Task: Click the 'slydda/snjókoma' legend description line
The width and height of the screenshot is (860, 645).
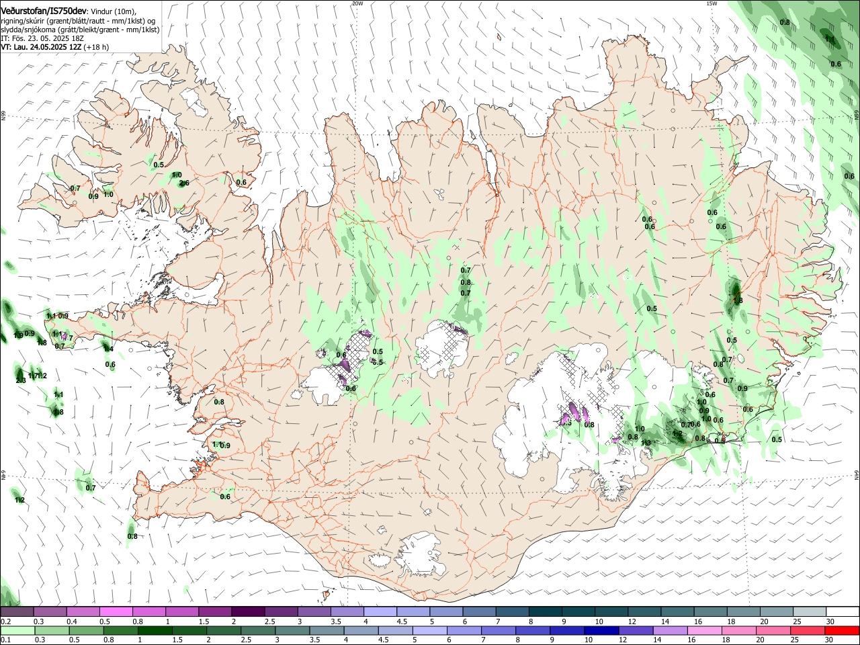Action: tap(80, 30)
